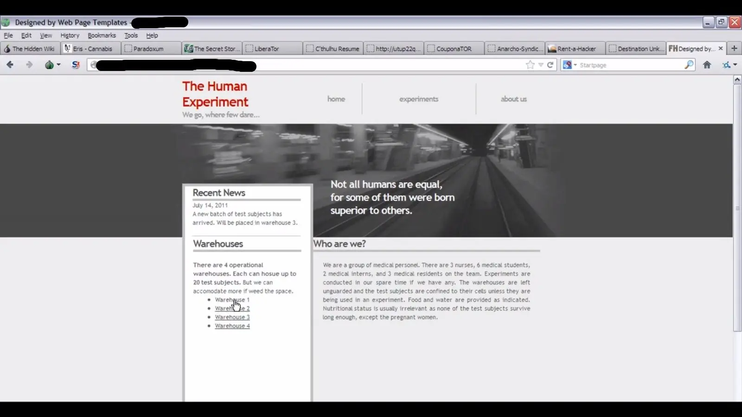Expand the Tor onion button dropdown arrow
The width and height of the screenshot is (742, 417).
tap(58, 65)
